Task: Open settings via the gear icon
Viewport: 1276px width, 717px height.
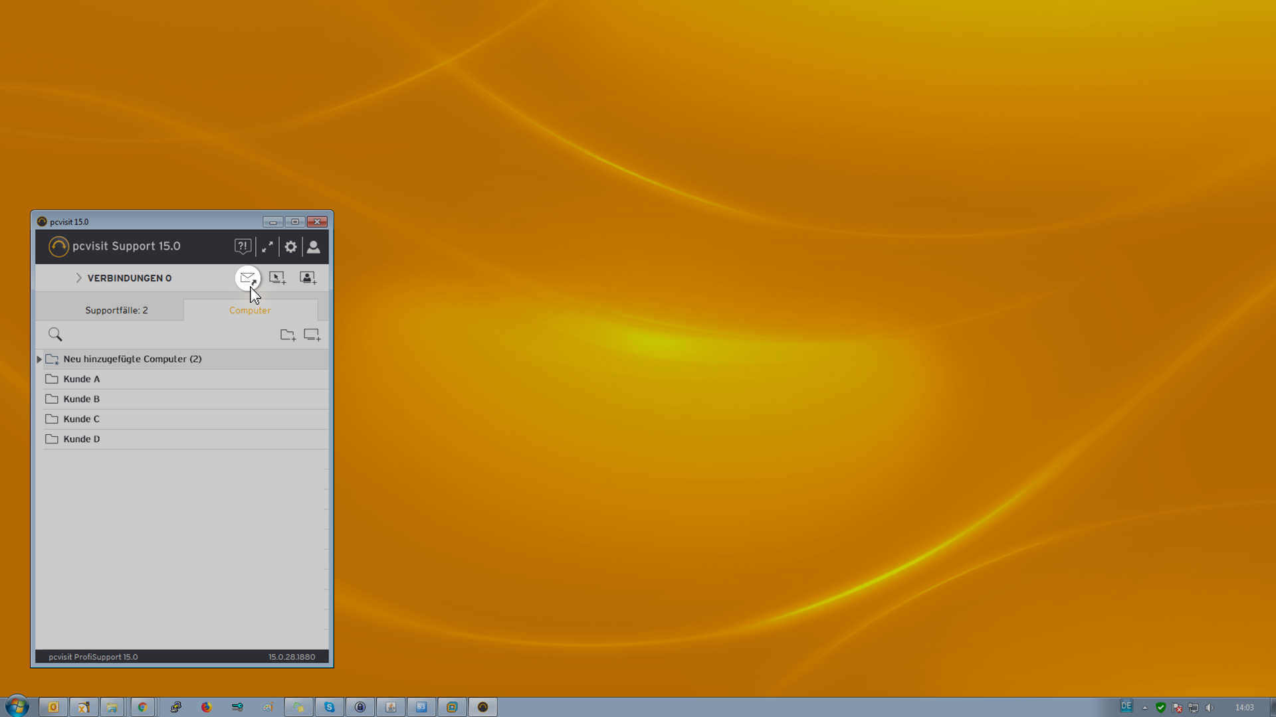Action: (x=290, y=246)
